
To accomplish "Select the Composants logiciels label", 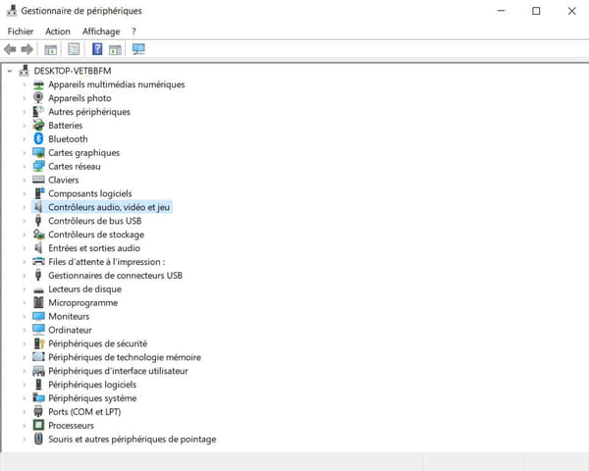I will click(x=89, y=193).
